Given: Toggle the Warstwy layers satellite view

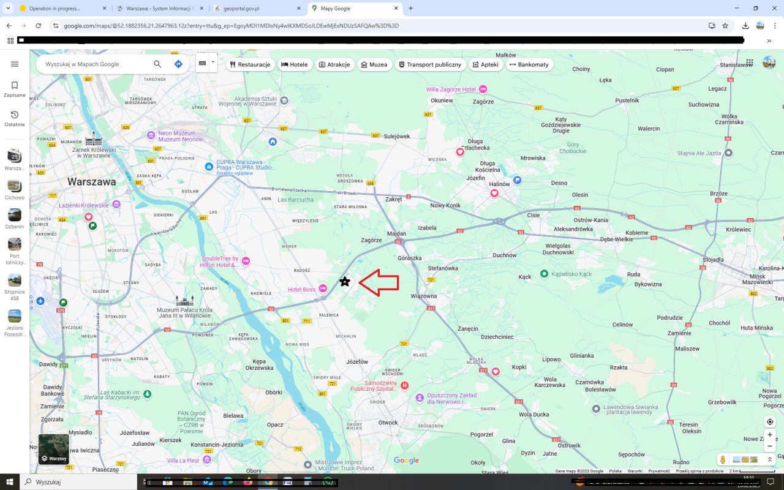Looking at the screenshot, I should coord(54,449).
